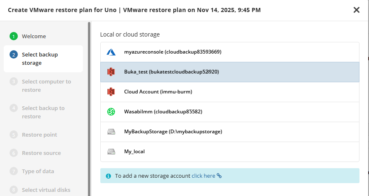Click the blue info icon in banner
This screenshot has height=196, width=369.
point(109,176)
